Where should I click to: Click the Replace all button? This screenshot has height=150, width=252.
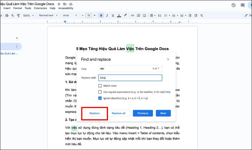pyautogui.click(x=118, y=113)
